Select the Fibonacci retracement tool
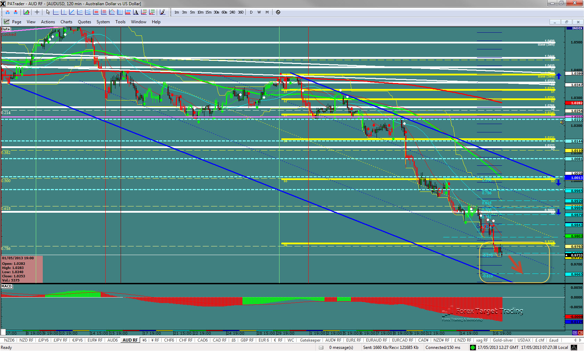 tap(96, 12)
